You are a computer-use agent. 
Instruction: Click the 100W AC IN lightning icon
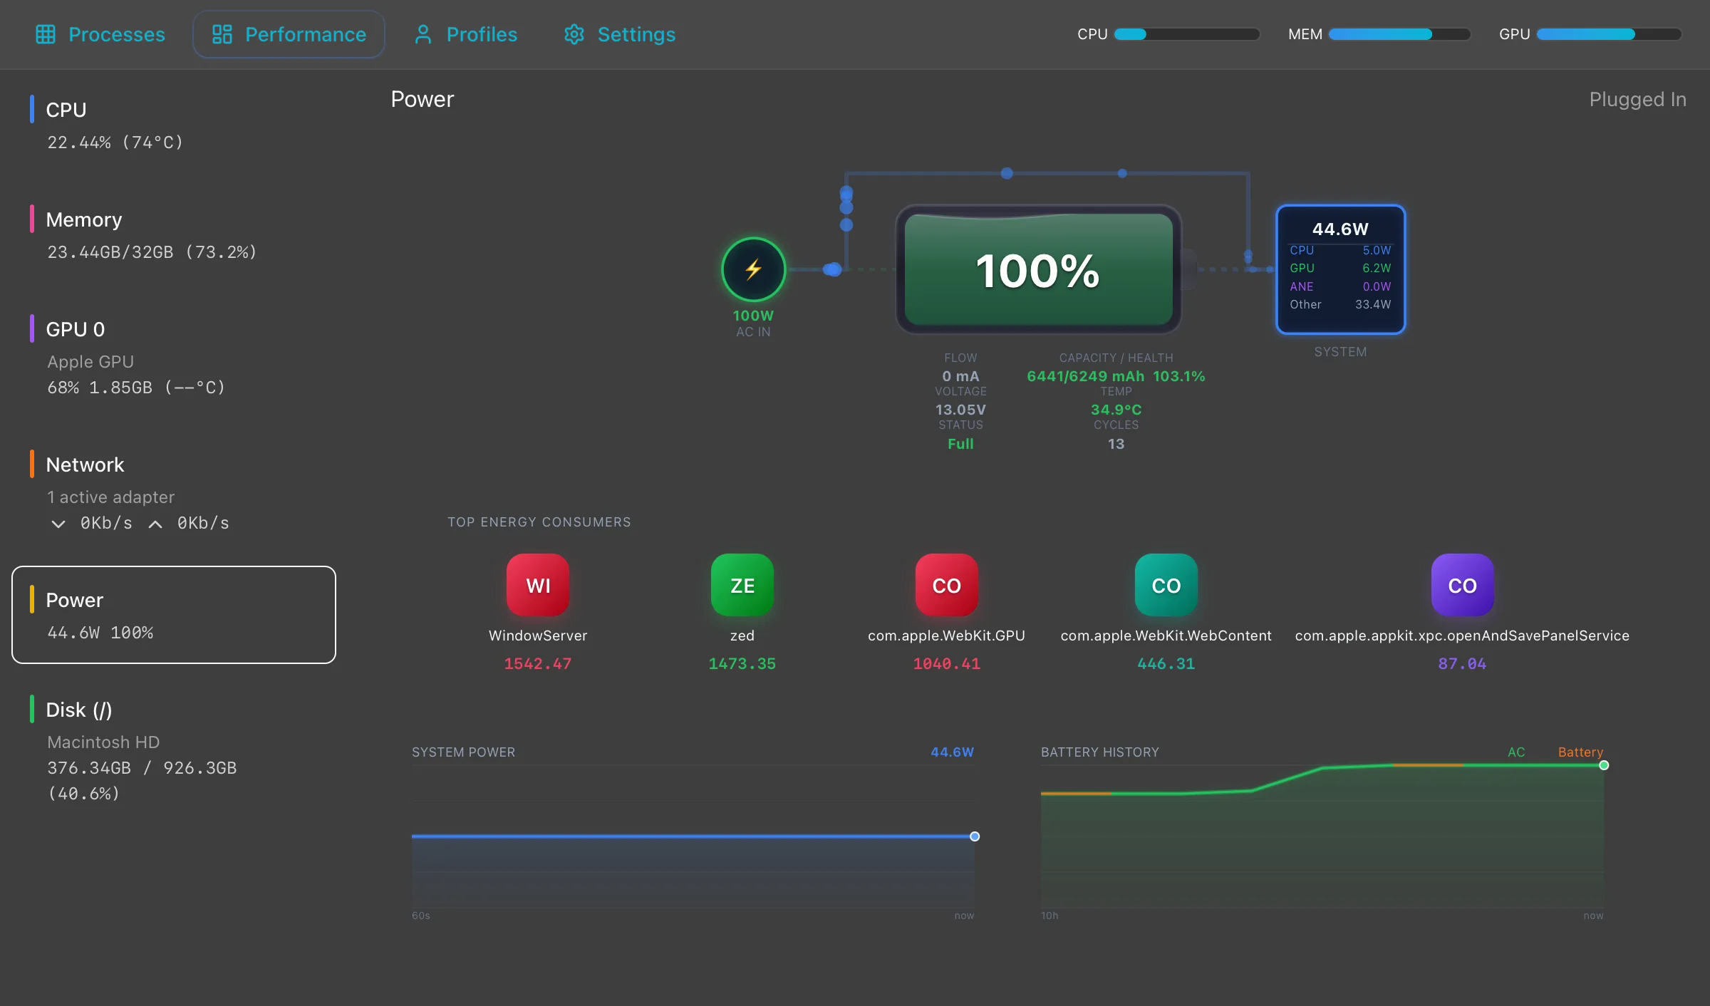point(753,269)
